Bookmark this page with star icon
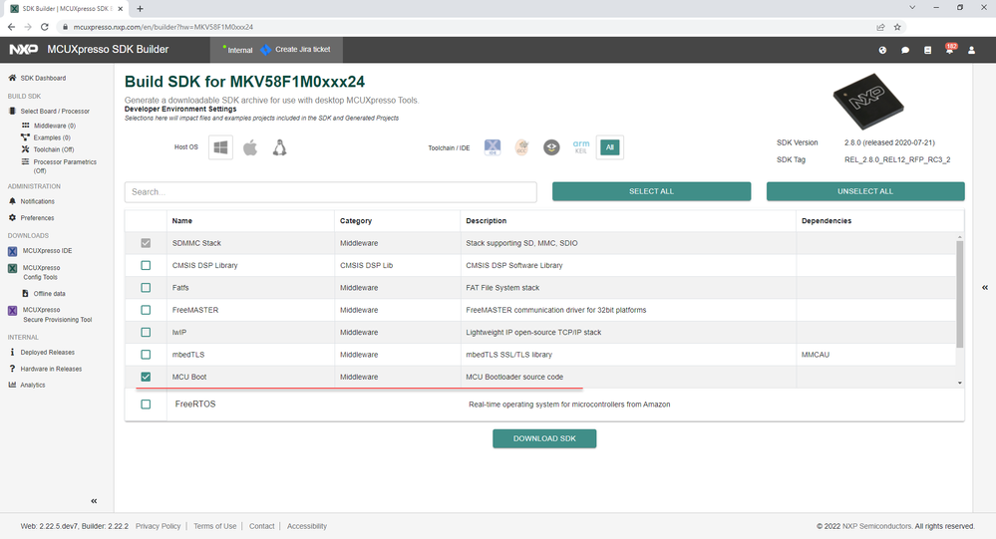996x539 pixels. pyautogui.click(x=897, y=27)
